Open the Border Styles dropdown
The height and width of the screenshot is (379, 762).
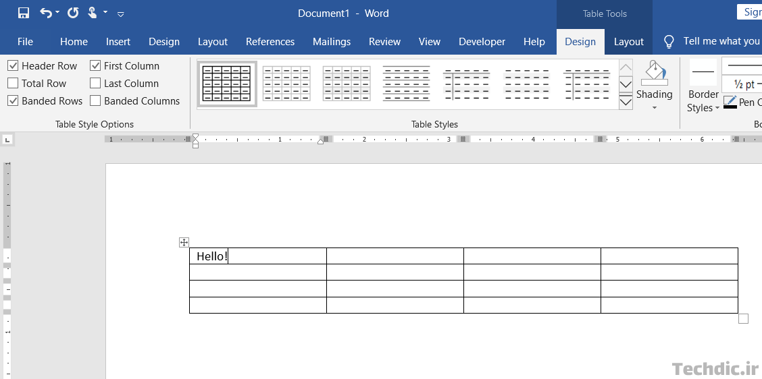703,101
